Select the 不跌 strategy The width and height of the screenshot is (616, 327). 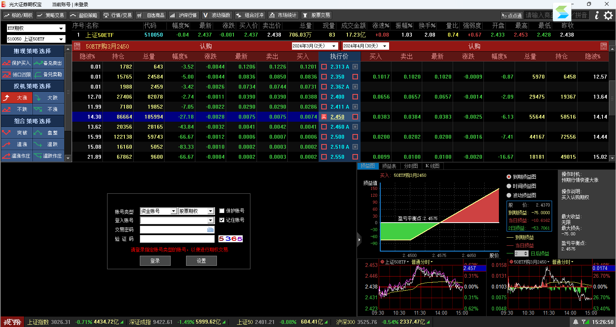pyautogui.click(x=17, y=109)
